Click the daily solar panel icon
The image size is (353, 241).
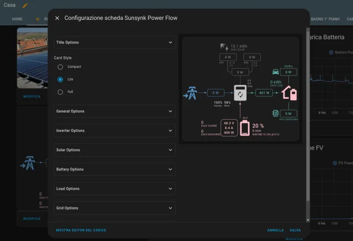tap(224, 47)
